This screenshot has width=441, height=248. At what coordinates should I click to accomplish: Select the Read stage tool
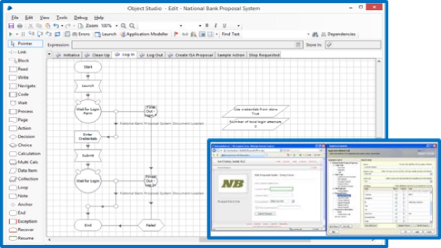(x=18, y=69)
